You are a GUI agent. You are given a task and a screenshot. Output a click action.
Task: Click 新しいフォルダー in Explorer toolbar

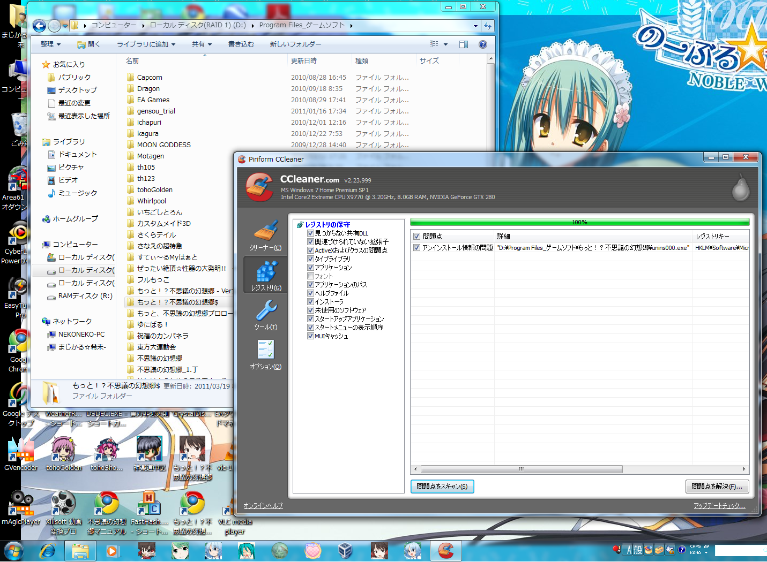[x=295, y=44]
